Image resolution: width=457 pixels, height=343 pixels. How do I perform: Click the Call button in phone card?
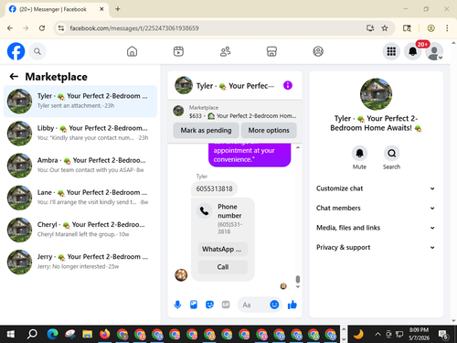[x=223, y=267]
